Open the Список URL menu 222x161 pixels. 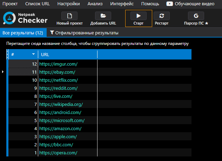(38, 4)
